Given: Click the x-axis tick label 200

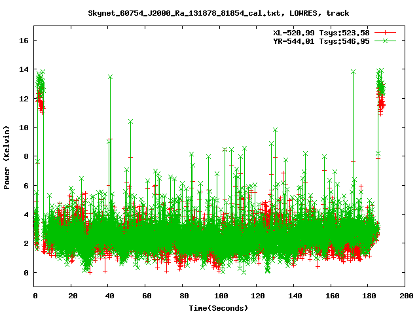Looking at the screenshot, I should (x=406, y=296).
